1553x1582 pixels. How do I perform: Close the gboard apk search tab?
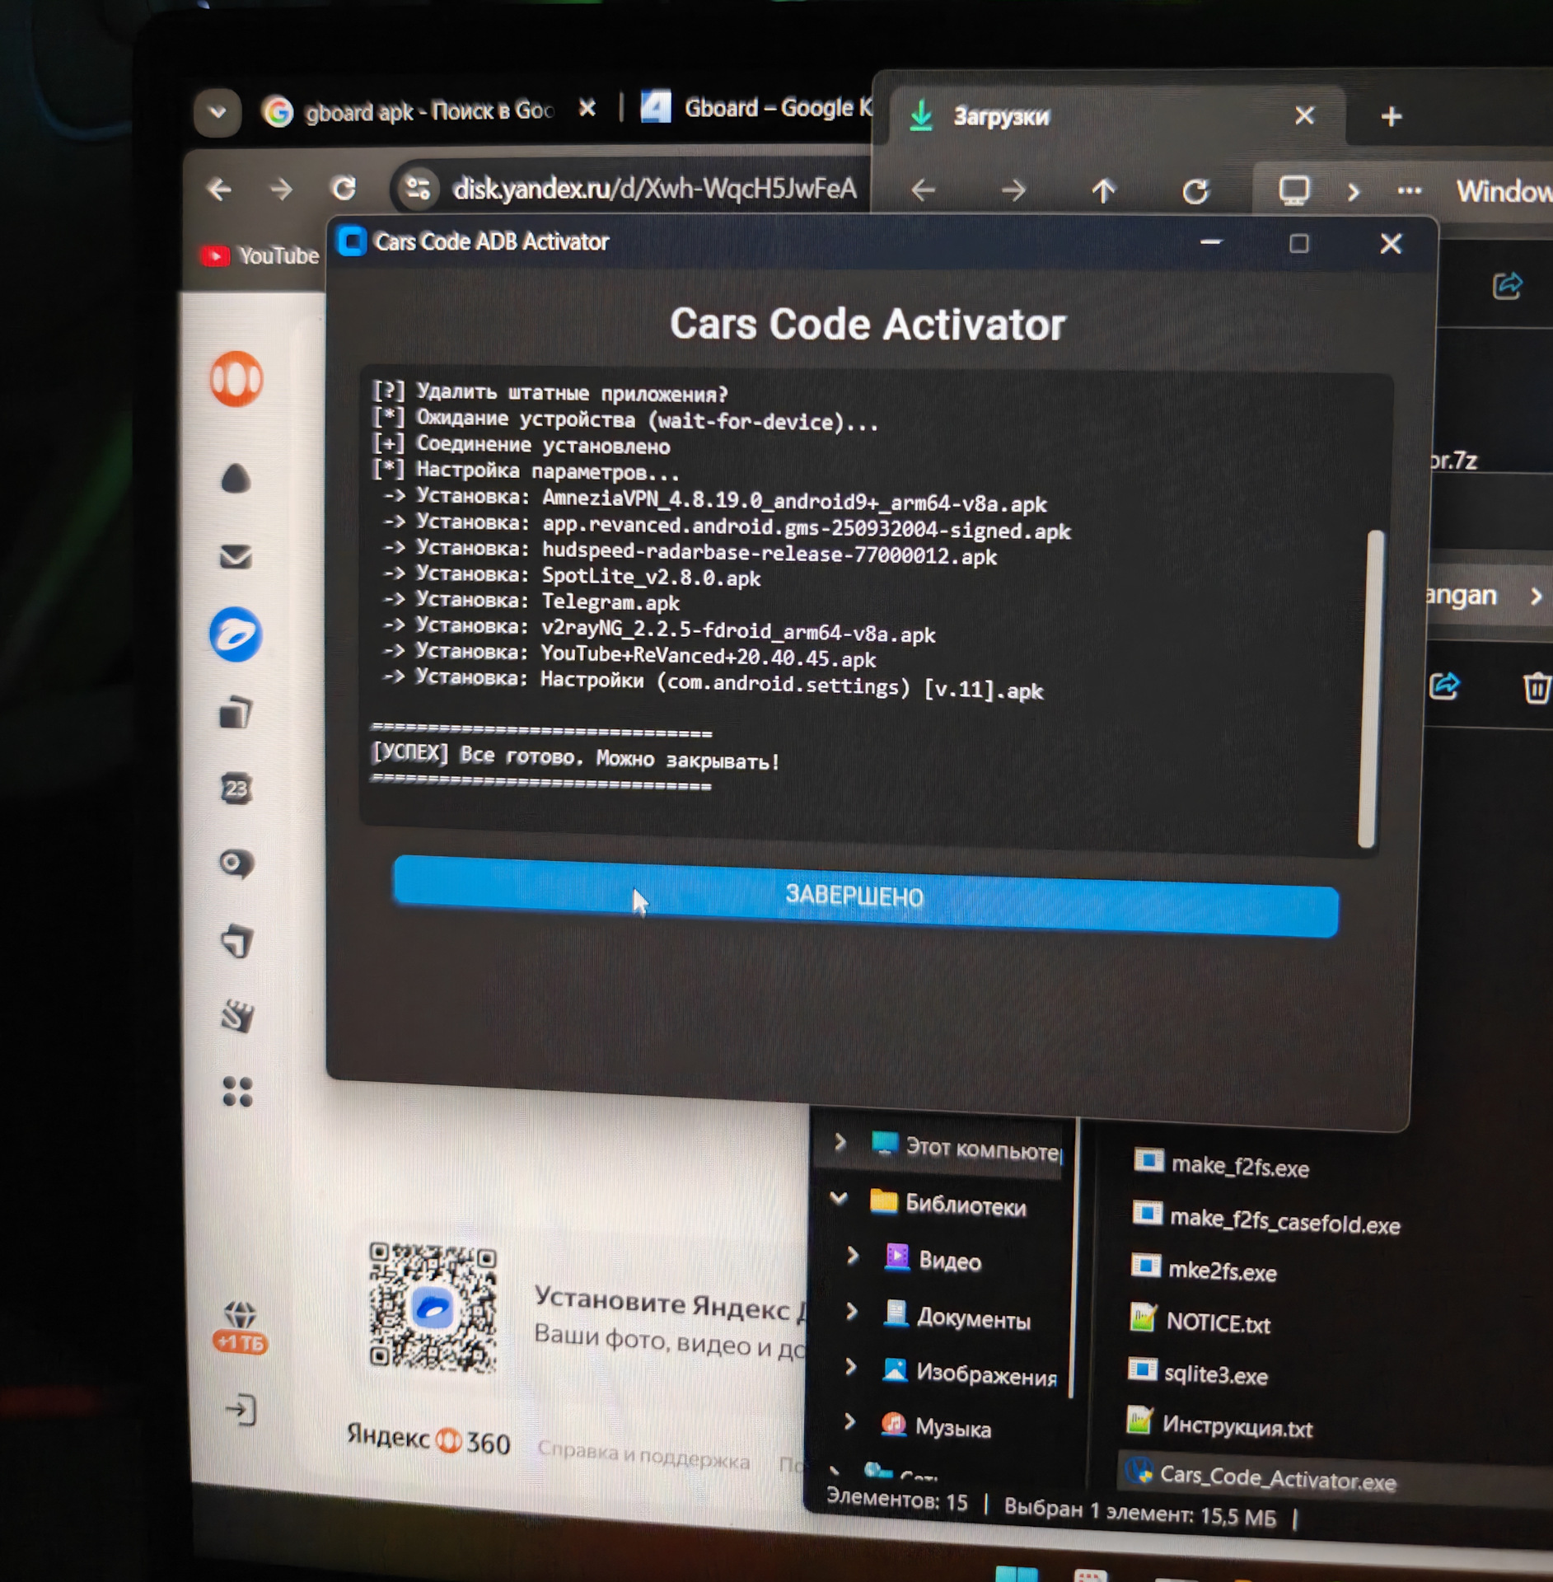587,108
